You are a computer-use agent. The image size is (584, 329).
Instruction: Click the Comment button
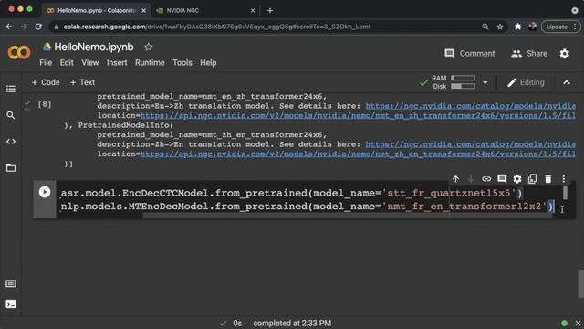[x=470, y=54]
